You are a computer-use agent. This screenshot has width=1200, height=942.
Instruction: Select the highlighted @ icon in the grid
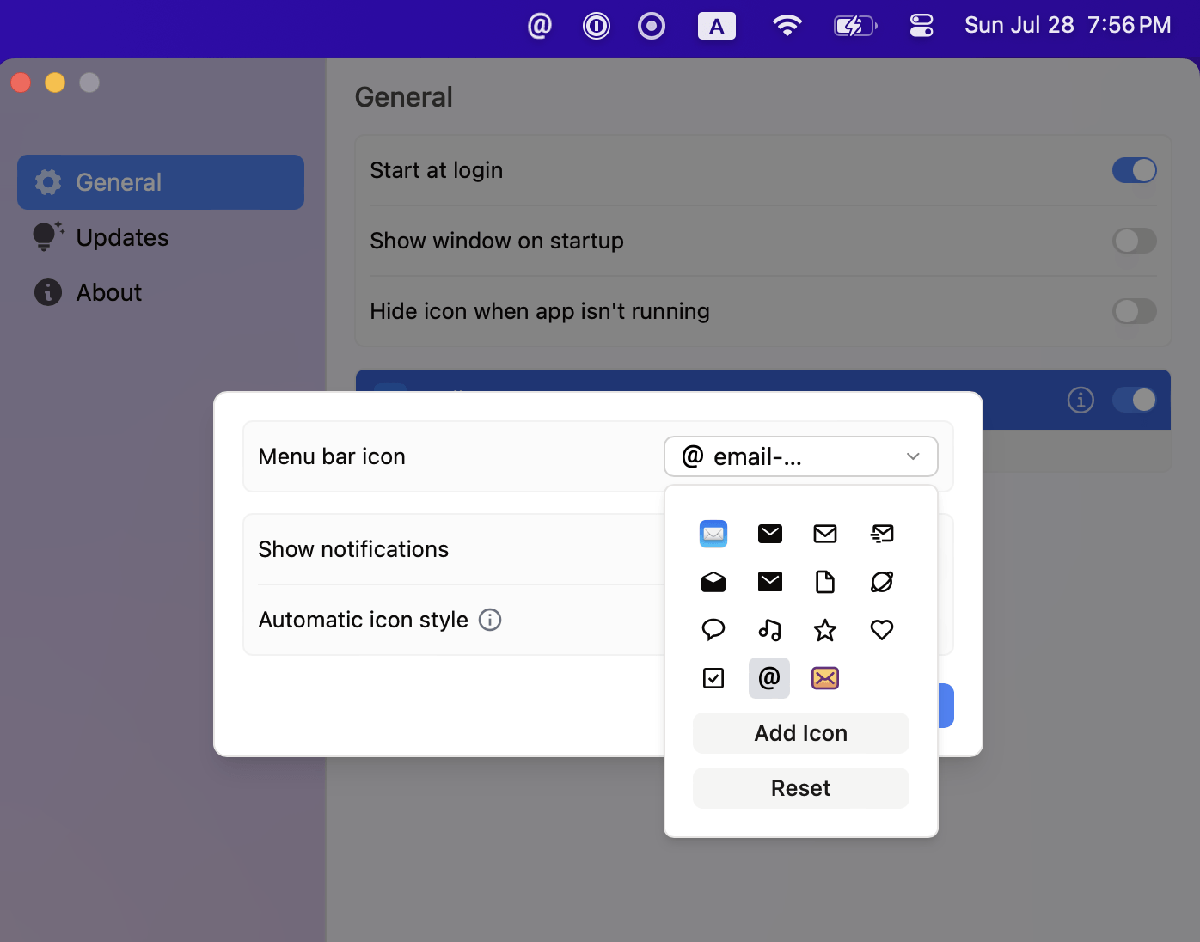[769, 678]
